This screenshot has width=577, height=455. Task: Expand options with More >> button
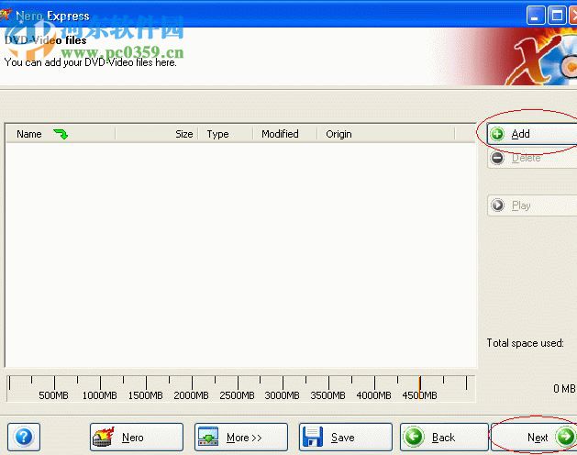pos(241,437)
